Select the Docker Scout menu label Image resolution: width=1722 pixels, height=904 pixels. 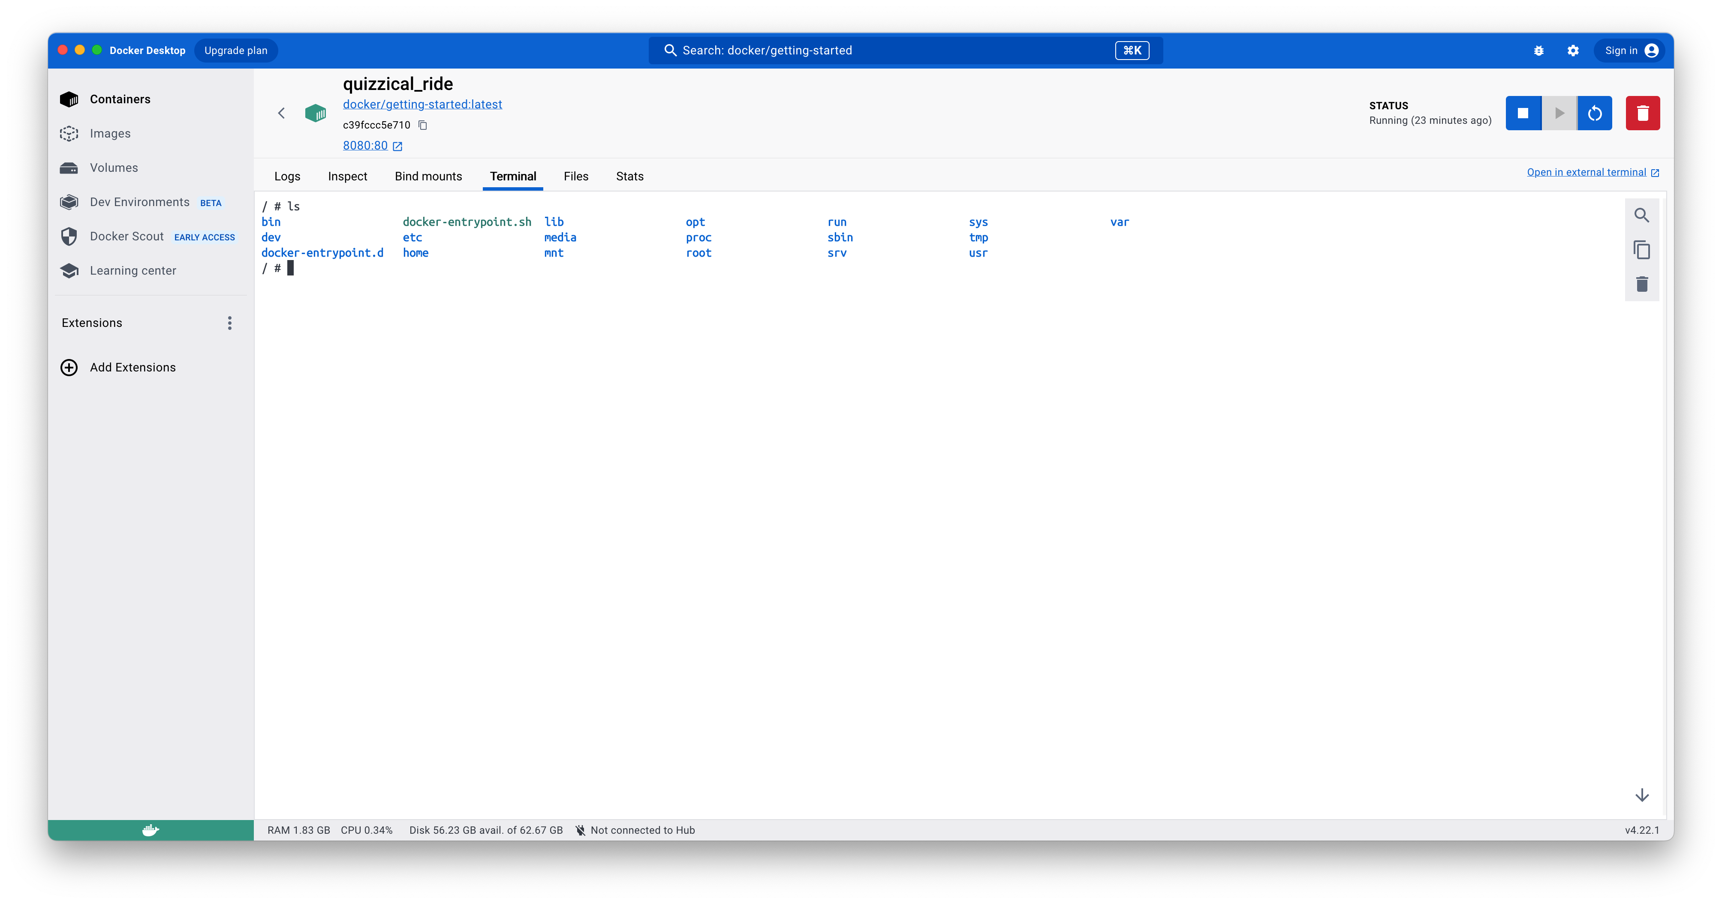tap(126, 236)
